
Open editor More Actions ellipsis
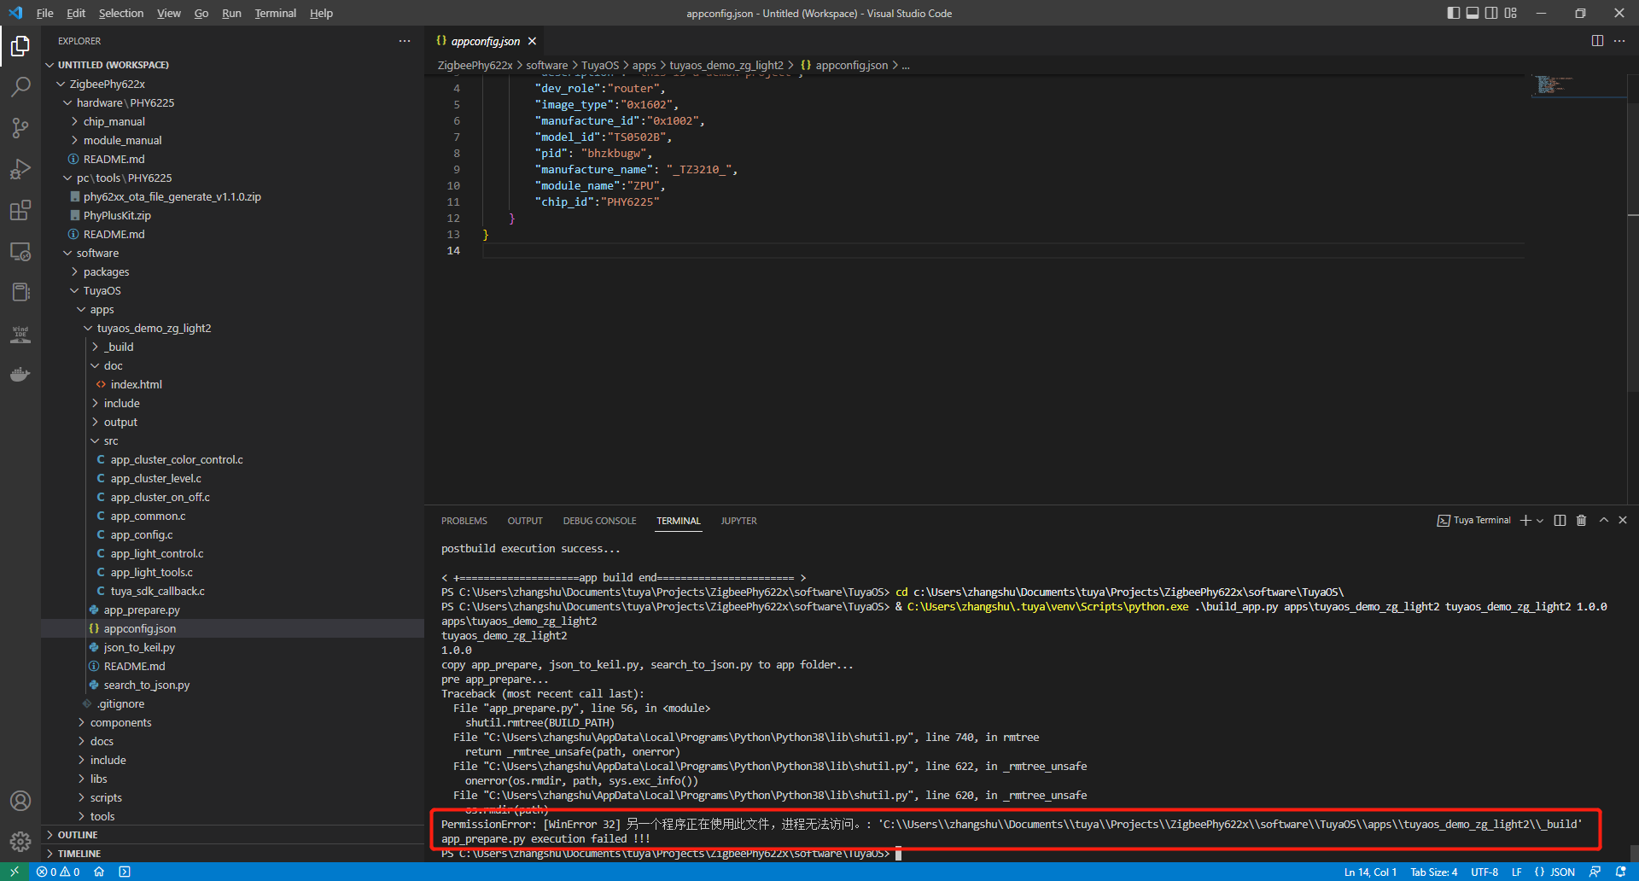point(1619,41)
